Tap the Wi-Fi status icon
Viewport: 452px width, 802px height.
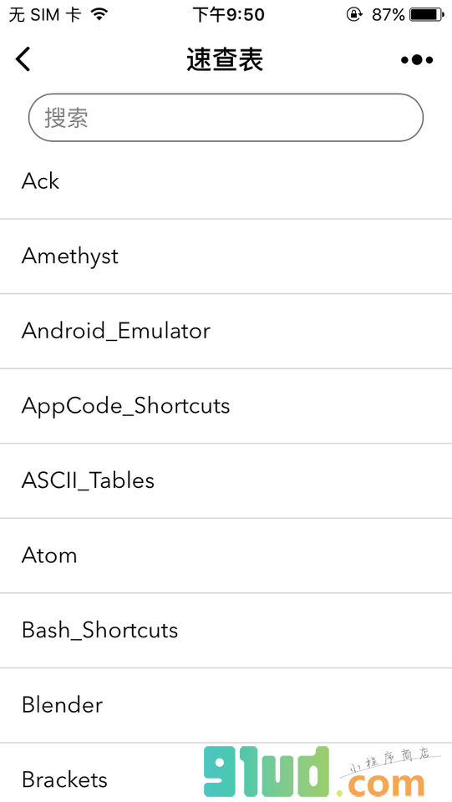coord(99,15)
